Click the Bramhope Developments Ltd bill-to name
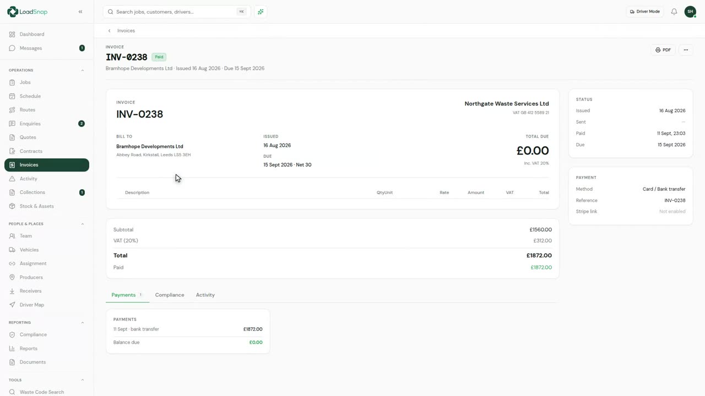The image size is (705, 396). click(150, 146)
